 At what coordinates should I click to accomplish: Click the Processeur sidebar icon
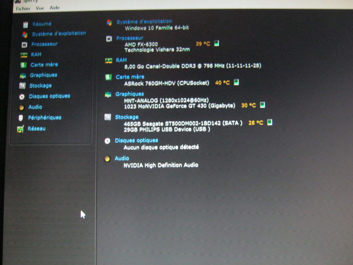[x=24, y=44]
